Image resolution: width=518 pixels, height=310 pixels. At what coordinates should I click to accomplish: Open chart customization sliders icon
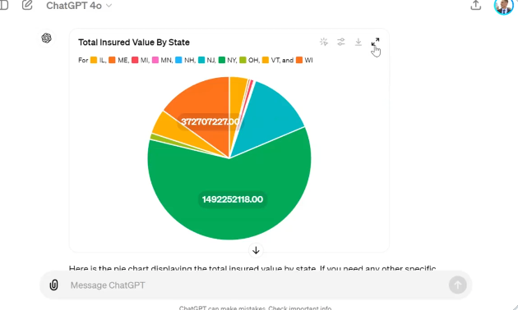[341, 42]
